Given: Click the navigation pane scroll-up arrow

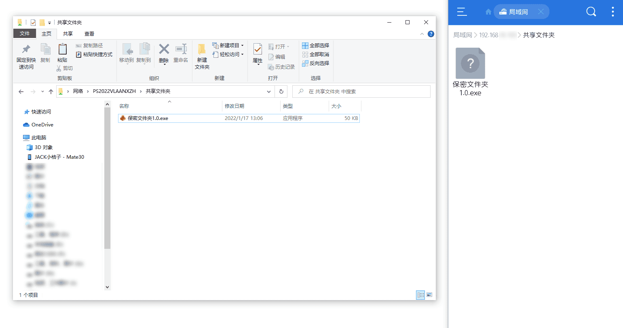Looking at the screenshot, I should pos(107,105).
